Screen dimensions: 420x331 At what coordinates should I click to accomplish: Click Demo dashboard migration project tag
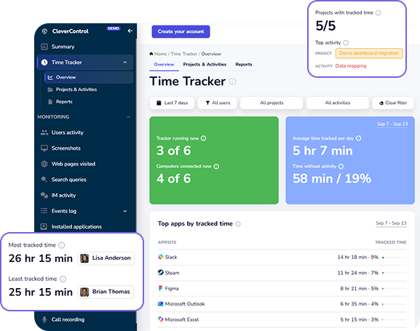(369, 53)
